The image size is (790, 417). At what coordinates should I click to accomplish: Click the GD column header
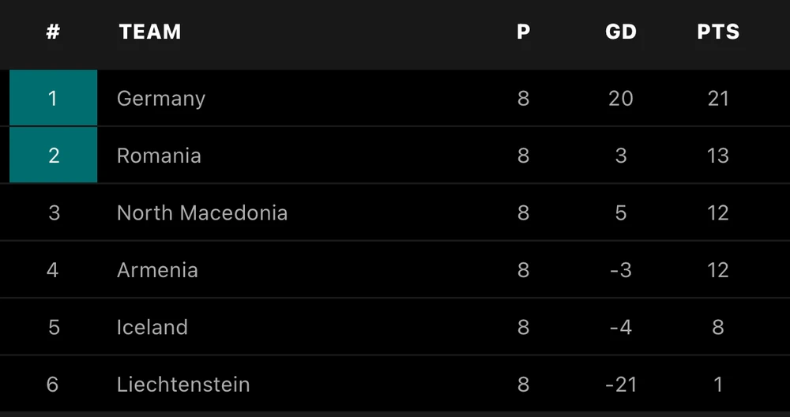pyautogui.click(x=621, y=32)
